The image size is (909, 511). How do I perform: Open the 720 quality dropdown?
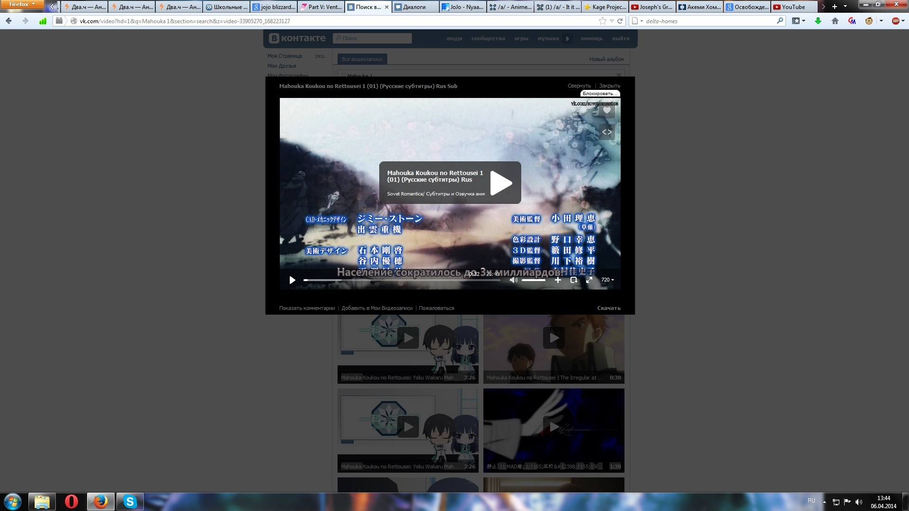coord(607,280)
